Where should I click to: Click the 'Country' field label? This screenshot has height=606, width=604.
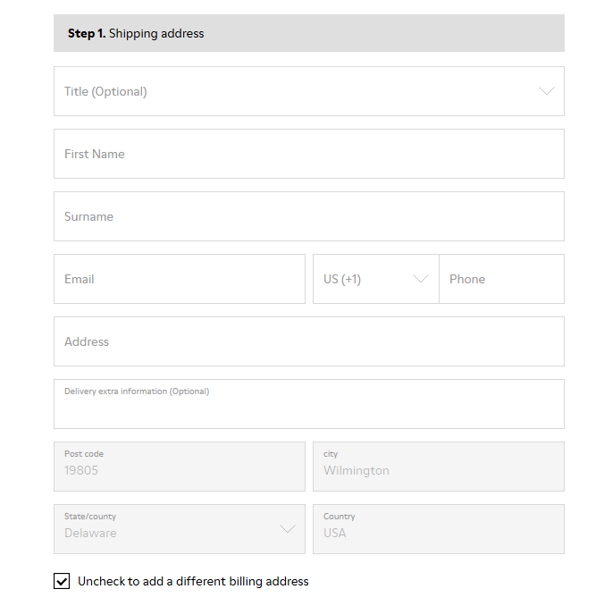(x=340, y=517)
